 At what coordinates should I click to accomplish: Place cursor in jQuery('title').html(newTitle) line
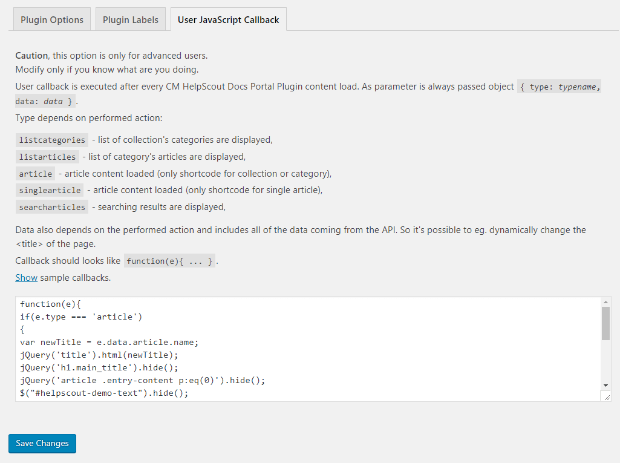99,355
